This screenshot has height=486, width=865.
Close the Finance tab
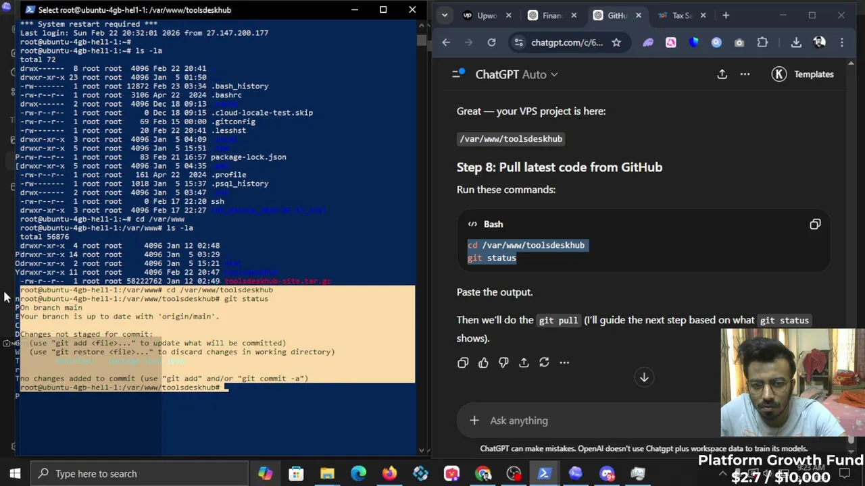click(573, 16)
